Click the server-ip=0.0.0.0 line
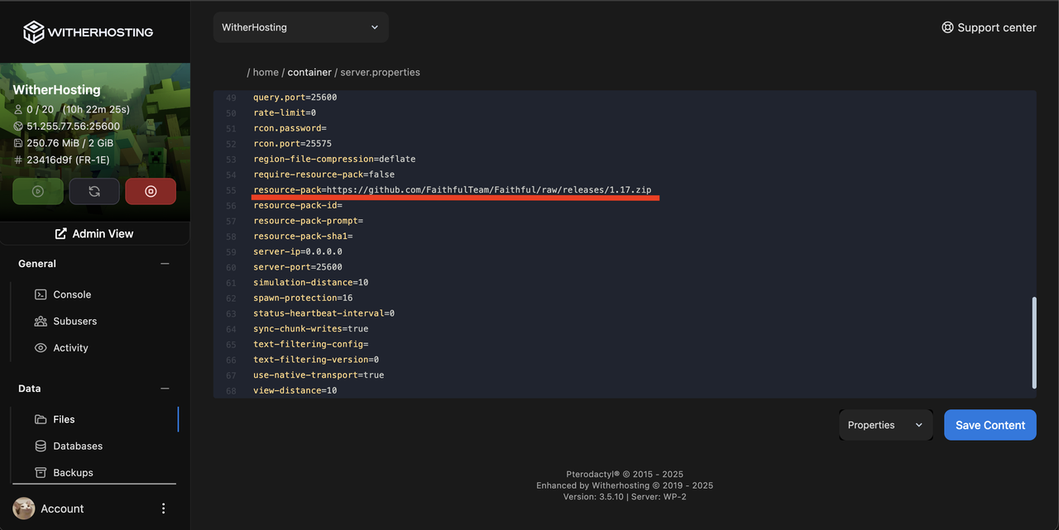Screen dimensions: 1059x530 [x=298, y=251]
